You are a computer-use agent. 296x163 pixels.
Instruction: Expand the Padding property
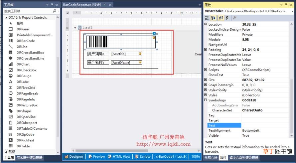206,50
